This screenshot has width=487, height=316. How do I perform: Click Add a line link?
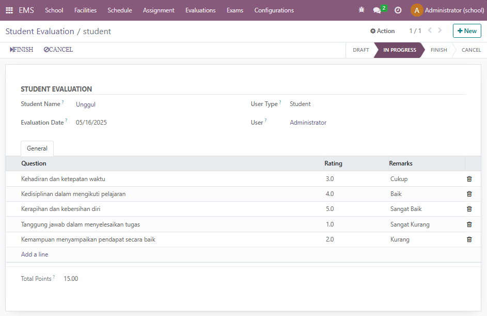coord(35,254)
